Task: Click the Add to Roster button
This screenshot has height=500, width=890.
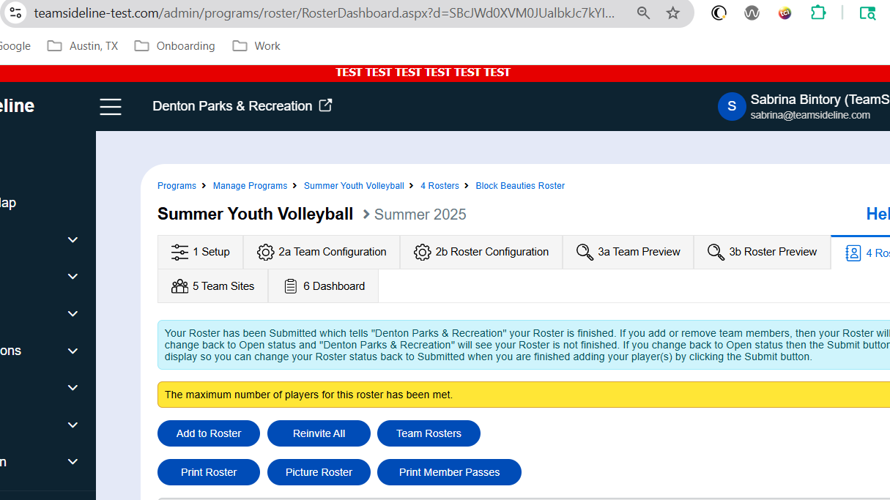Action: pos(209,433)
